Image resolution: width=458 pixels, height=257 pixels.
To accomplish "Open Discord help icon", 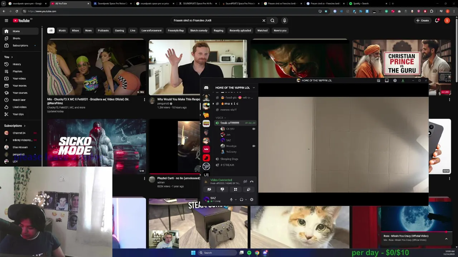I will [x=395, y=81].
